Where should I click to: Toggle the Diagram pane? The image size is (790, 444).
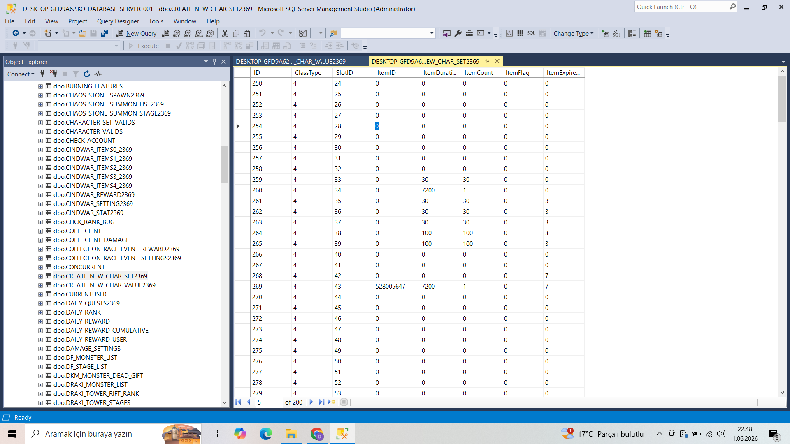509,33
